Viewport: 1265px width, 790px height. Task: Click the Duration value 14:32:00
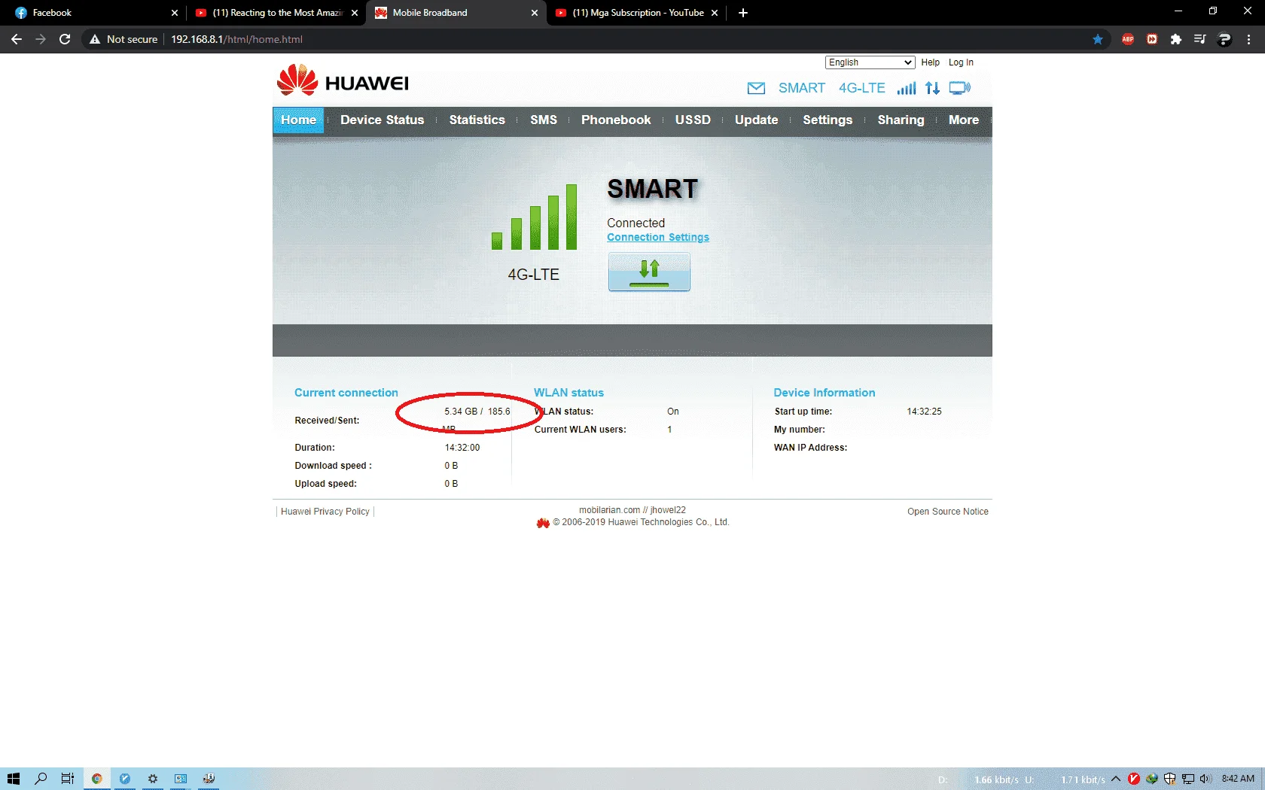pos(462,448)
